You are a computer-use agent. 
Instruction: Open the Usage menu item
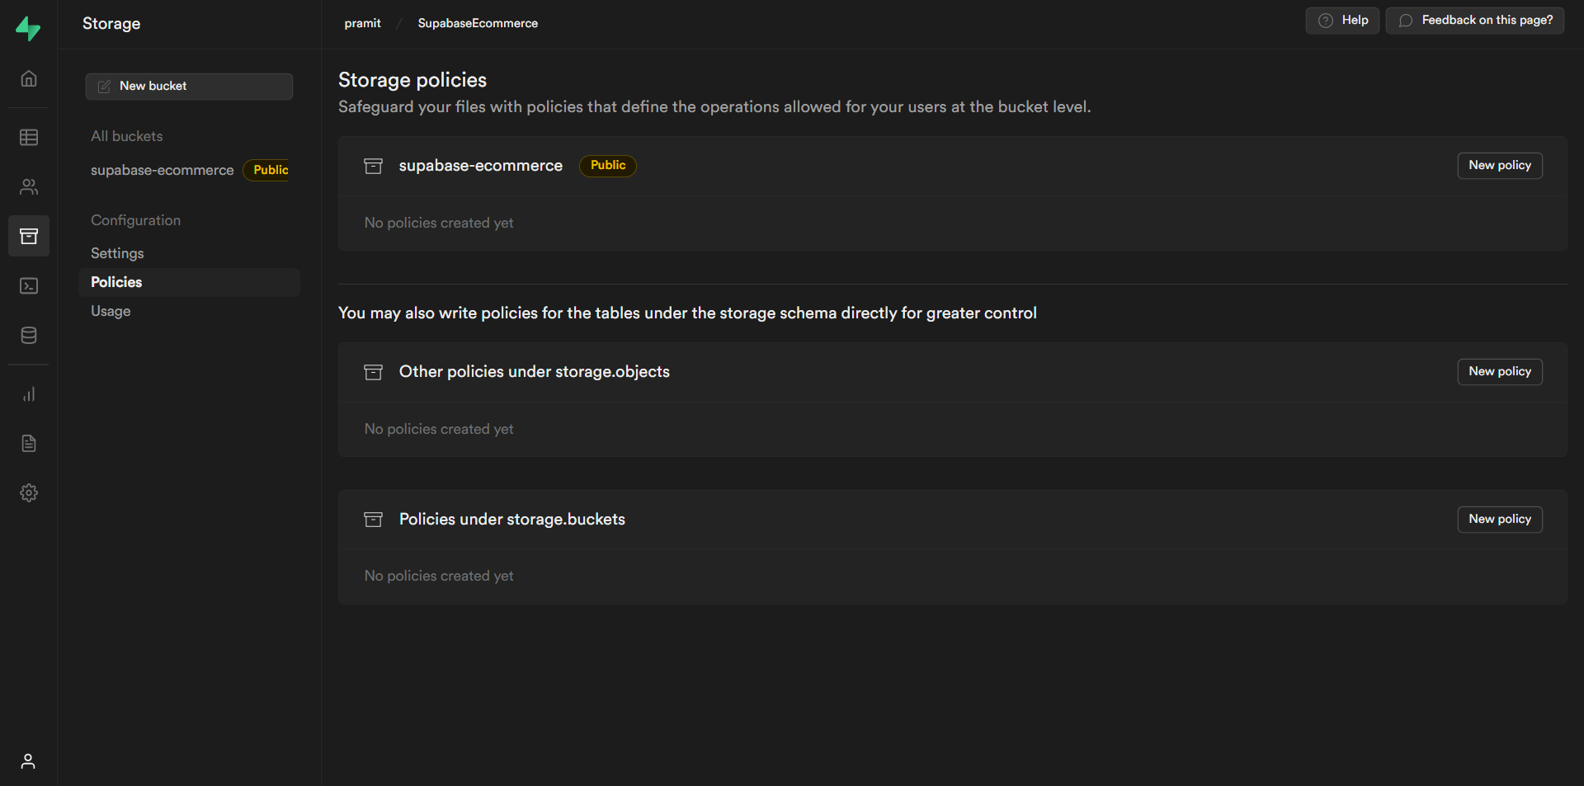click(x=111, y=311)
